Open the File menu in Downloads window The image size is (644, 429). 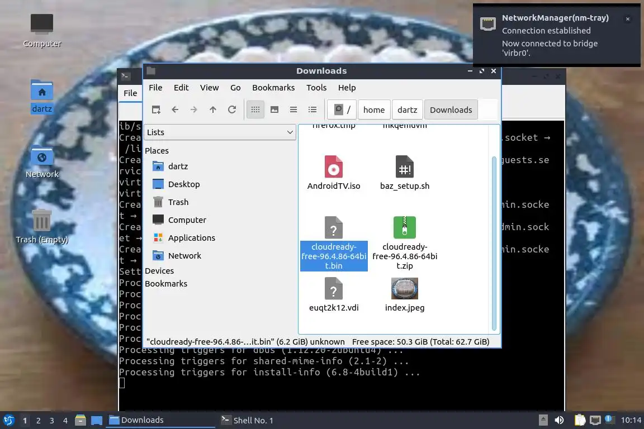[155, 88]
